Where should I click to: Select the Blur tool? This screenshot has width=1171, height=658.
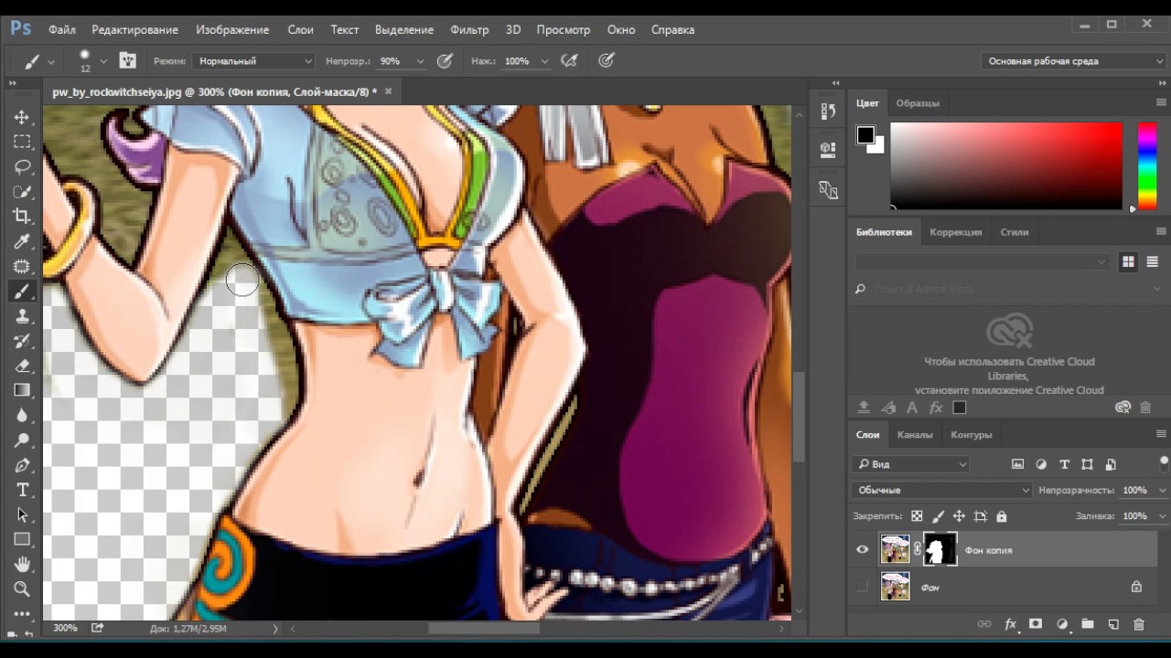22,415
